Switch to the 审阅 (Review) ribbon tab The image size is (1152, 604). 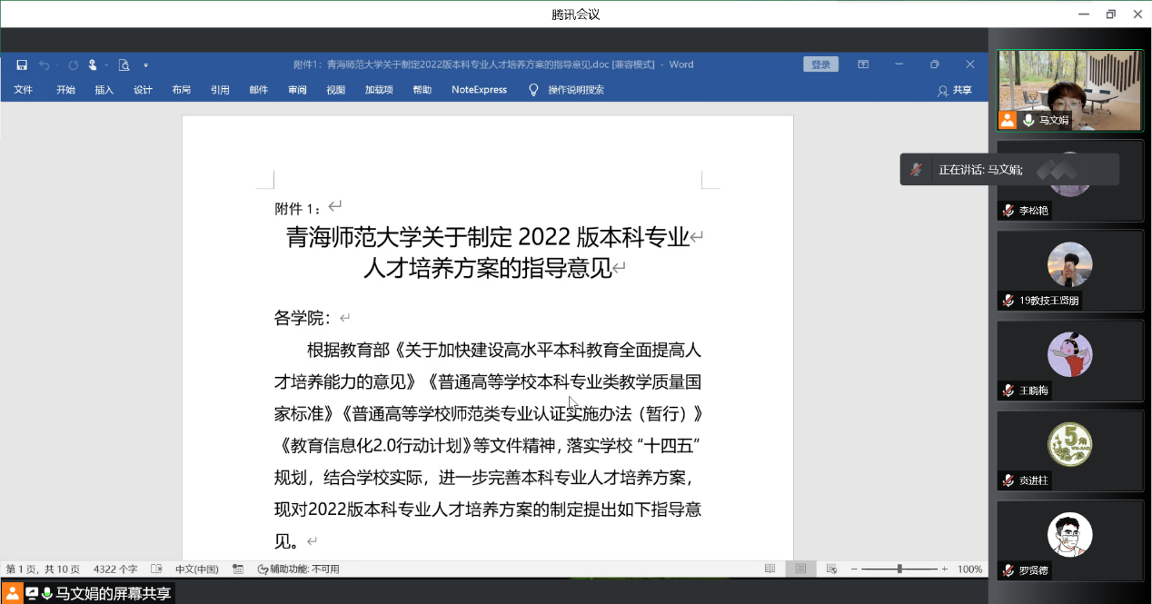297,90
